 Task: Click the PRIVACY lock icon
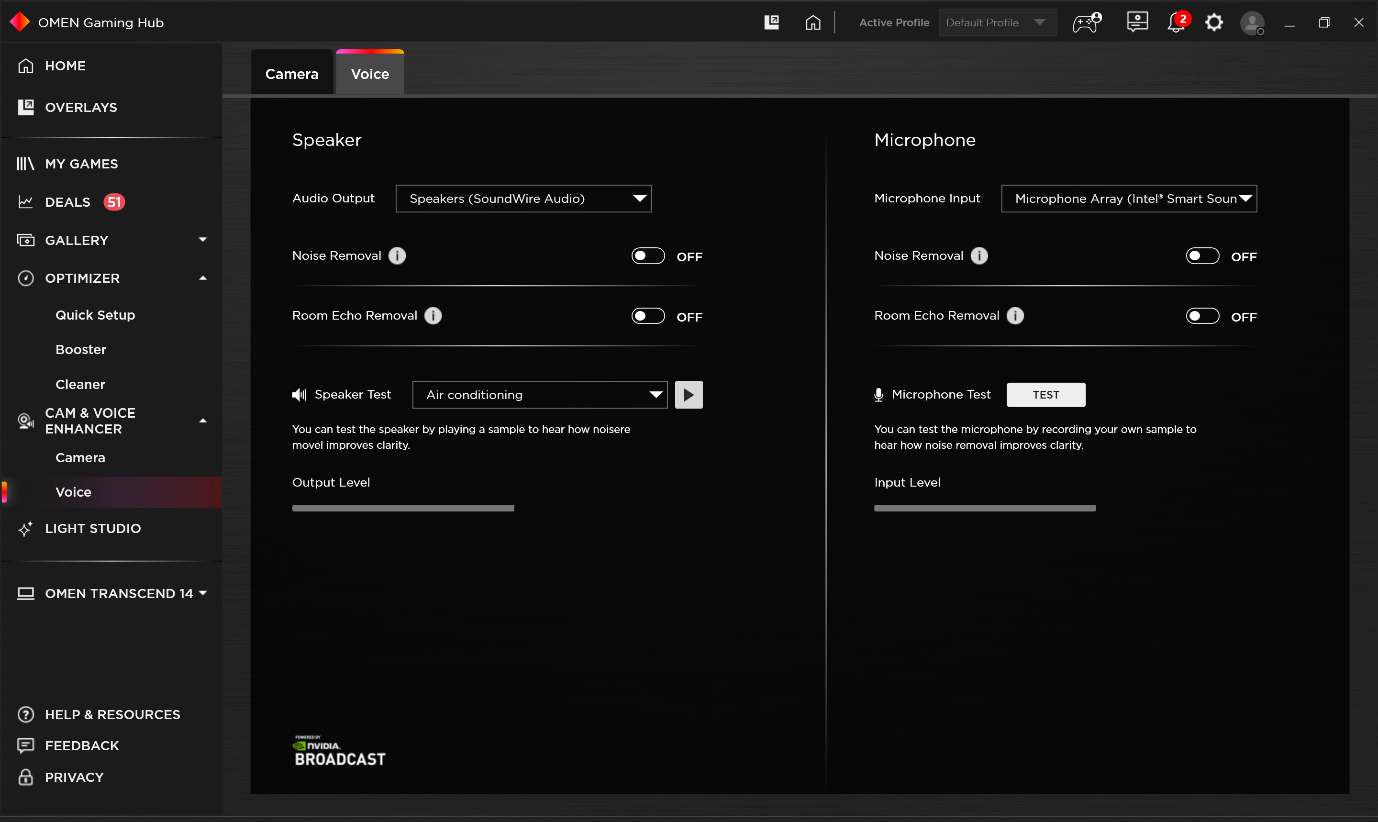pyautogui.click(x=26, y=777)
